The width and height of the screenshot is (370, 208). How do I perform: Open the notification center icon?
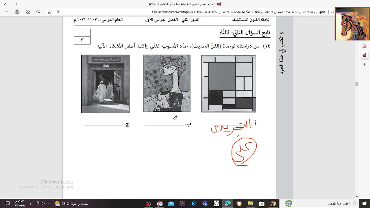tap(8, 203)
